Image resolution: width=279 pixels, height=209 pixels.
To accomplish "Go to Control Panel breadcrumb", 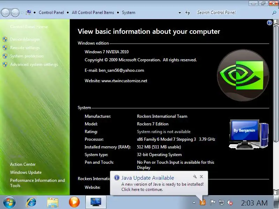I will click(x=51, y=13).
